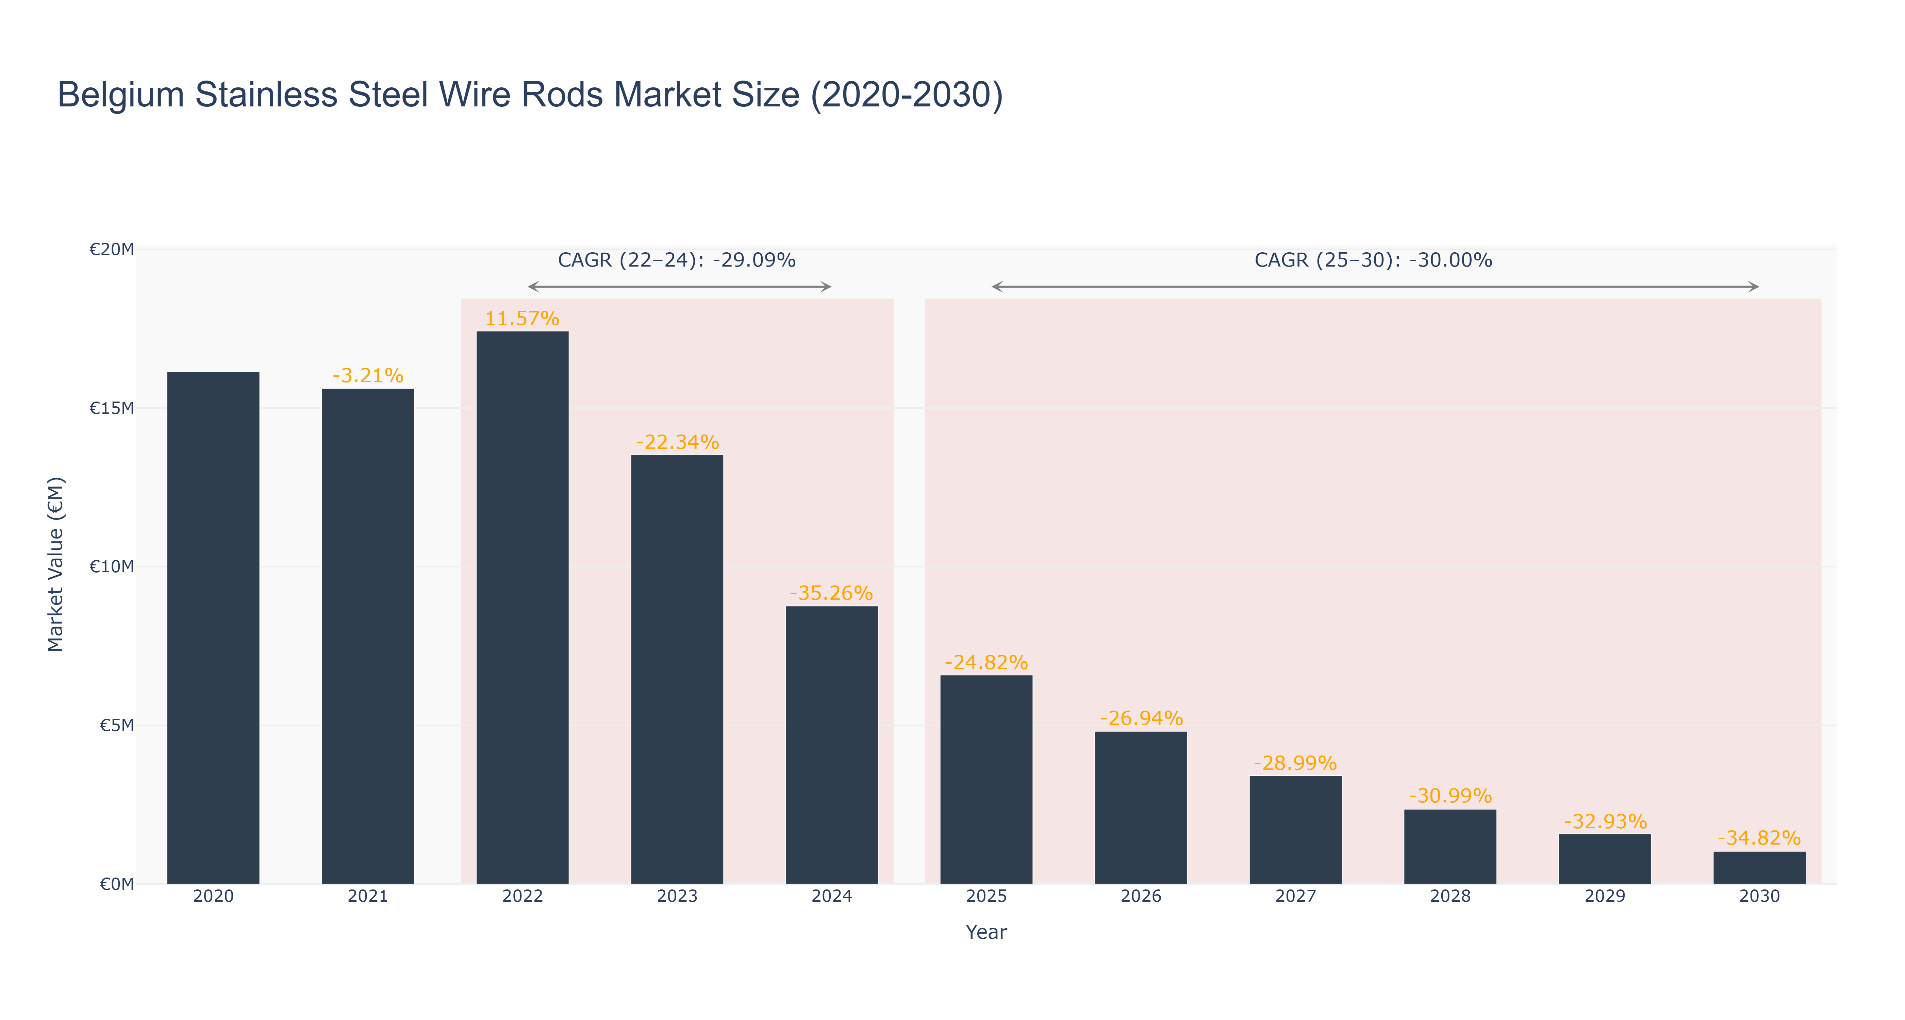Click the chart title text
The image size is (1905, 1020).
(530, 95)
